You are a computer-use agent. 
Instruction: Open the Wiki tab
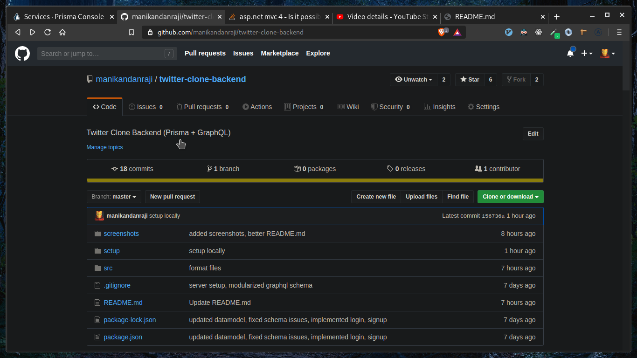pyautogui.click(x=348, y=107)
